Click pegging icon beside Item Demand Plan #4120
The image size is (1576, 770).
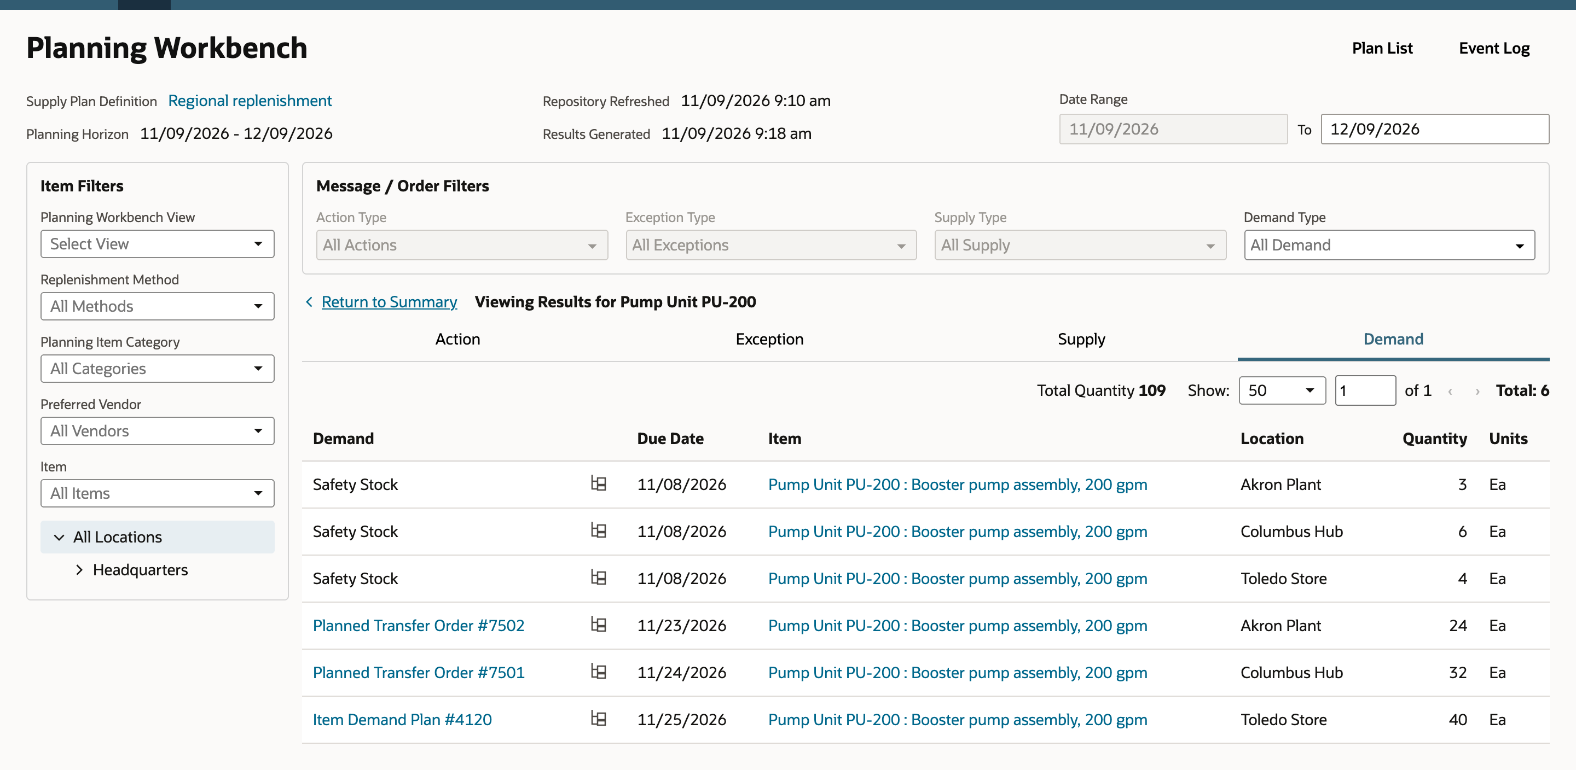coord(598,719)
